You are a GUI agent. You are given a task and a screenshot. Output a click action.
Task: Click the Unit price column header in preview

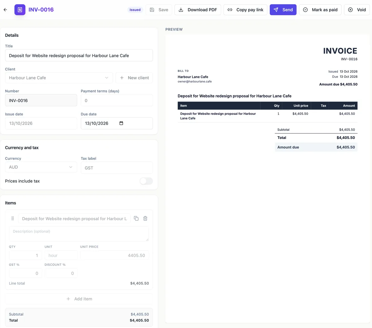pos(301,106)
